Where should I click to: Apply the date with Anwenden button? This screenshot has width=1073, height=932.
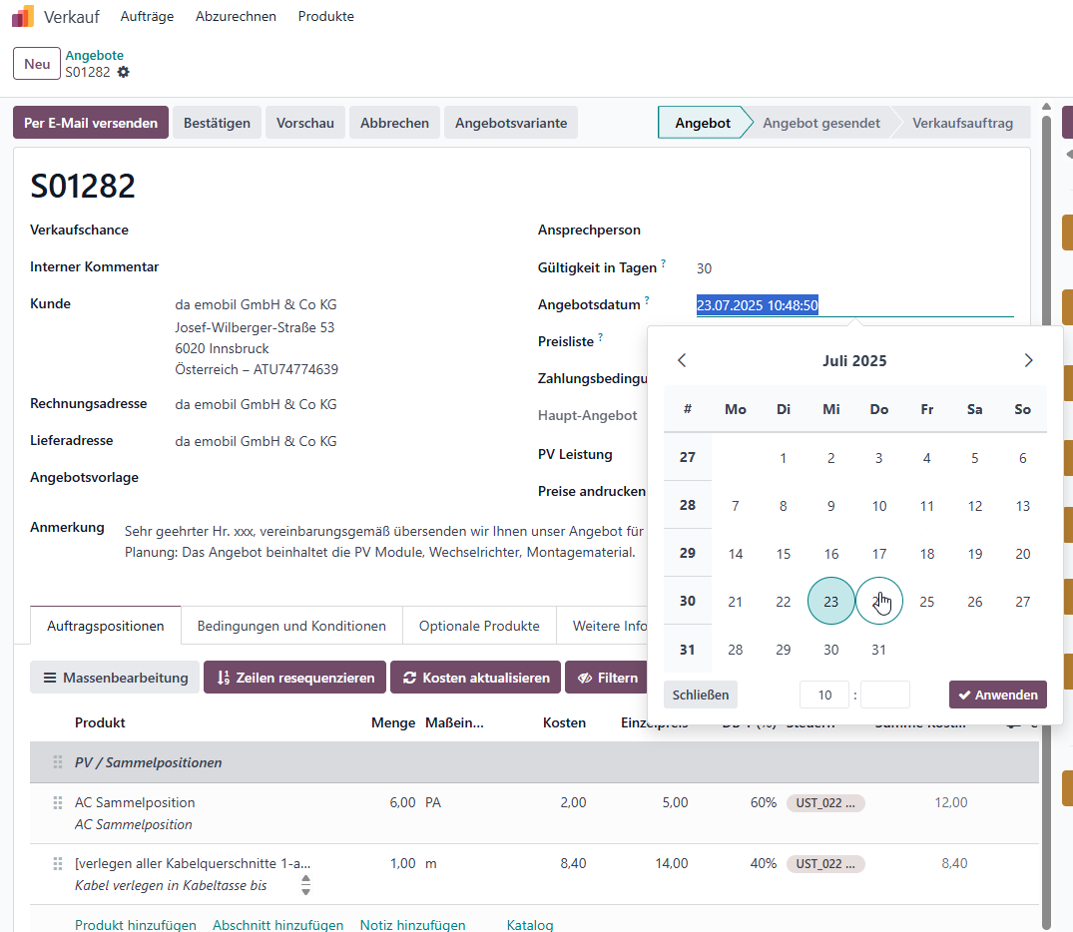[998, 695]
